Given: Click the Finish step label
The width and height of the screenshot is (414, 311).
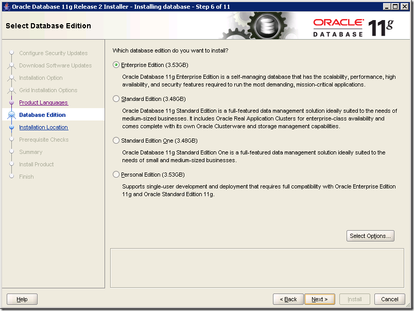Looking at the screenshot, I should pos(26,177).
